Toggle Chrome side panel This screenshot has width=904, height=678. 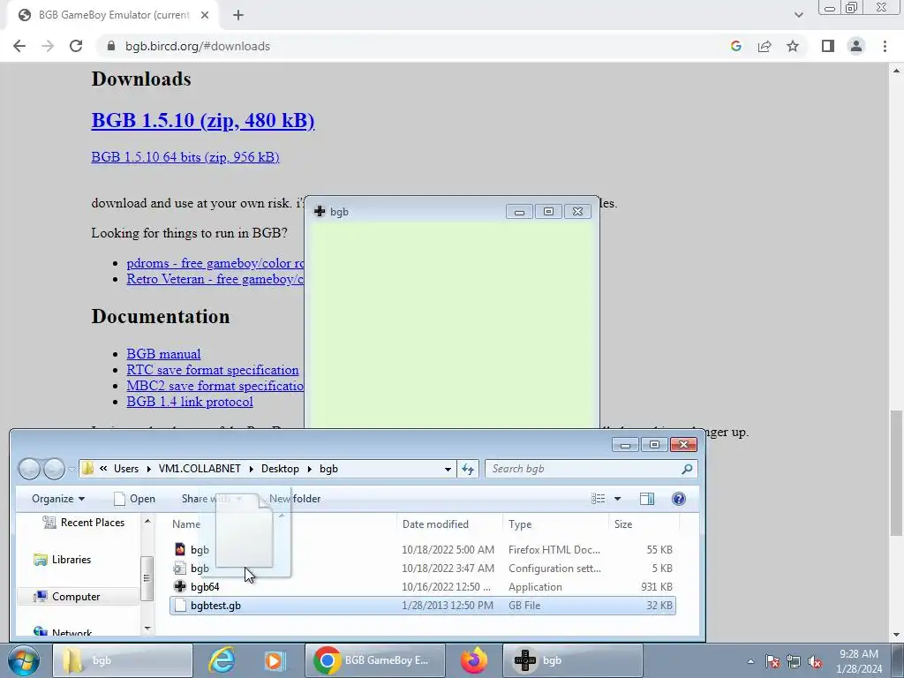tap(828, 46)
